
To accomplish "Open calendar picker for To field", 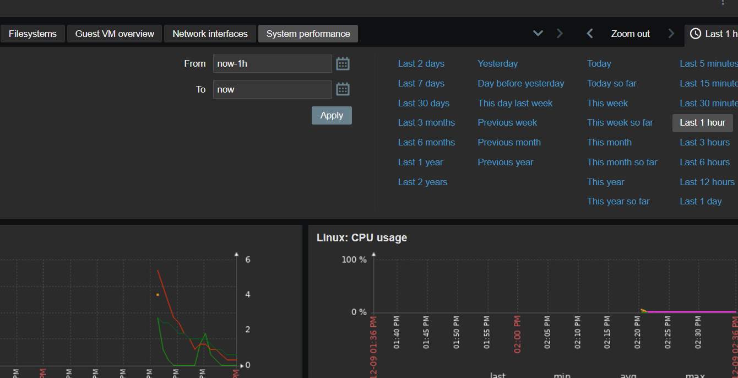I will pyautogui.click(x=343, y=89).
